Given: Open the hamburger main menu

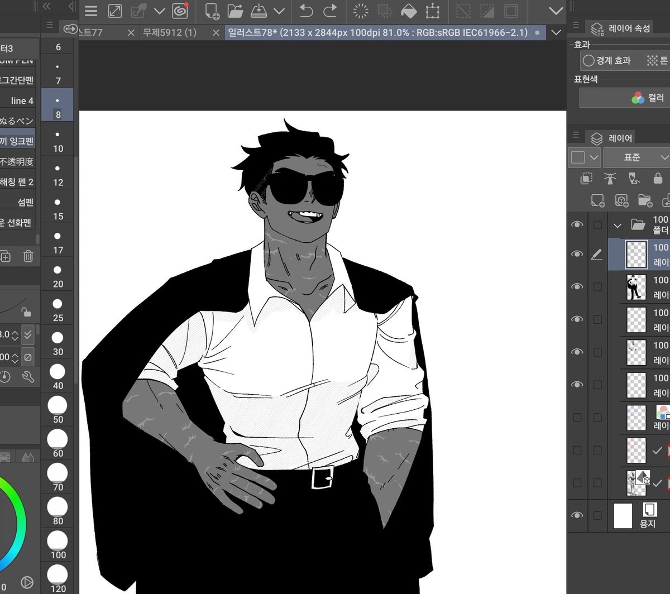Looking at the screenshot, I should click(x=91, y=11).
